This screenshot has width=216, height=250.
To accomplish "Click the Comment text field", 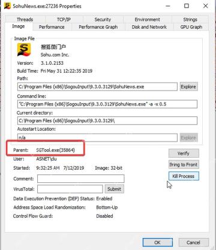I will point(81,179).
